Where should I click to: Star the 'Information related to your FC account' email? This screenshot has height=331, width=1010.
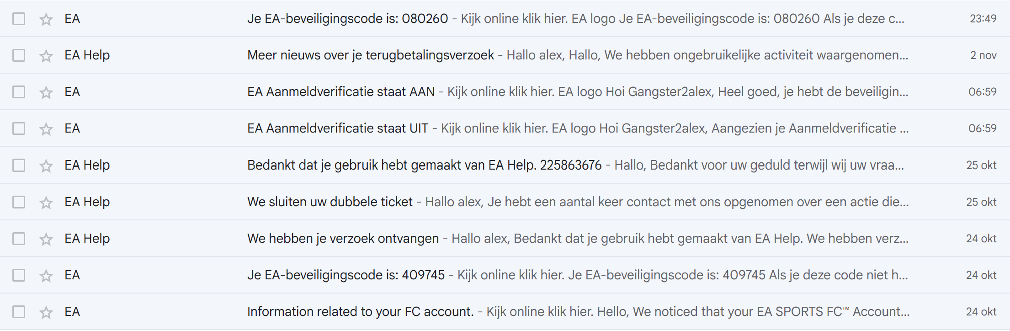(x=46, y=312)
